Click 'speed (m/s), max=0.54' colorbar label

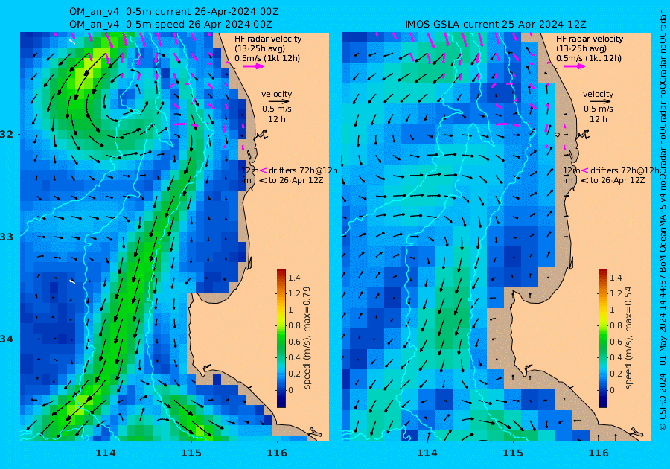click(x=628, y=337)
